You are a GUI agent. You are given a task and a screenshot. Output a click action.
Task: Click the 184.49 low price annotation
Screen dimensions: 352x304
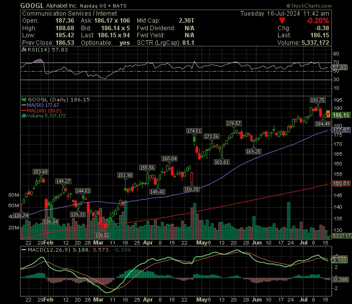pyautogui.click(x=323, y=124)
